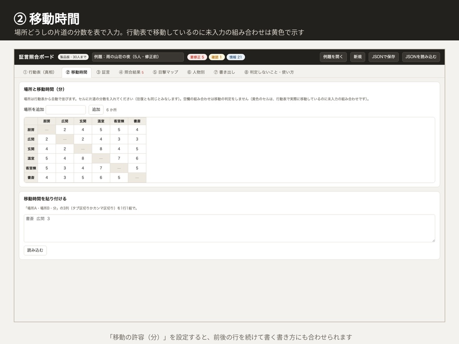Click the 温室 row, 玄関 column cell showing 8
459x344 pixels.
click(83, 158)
